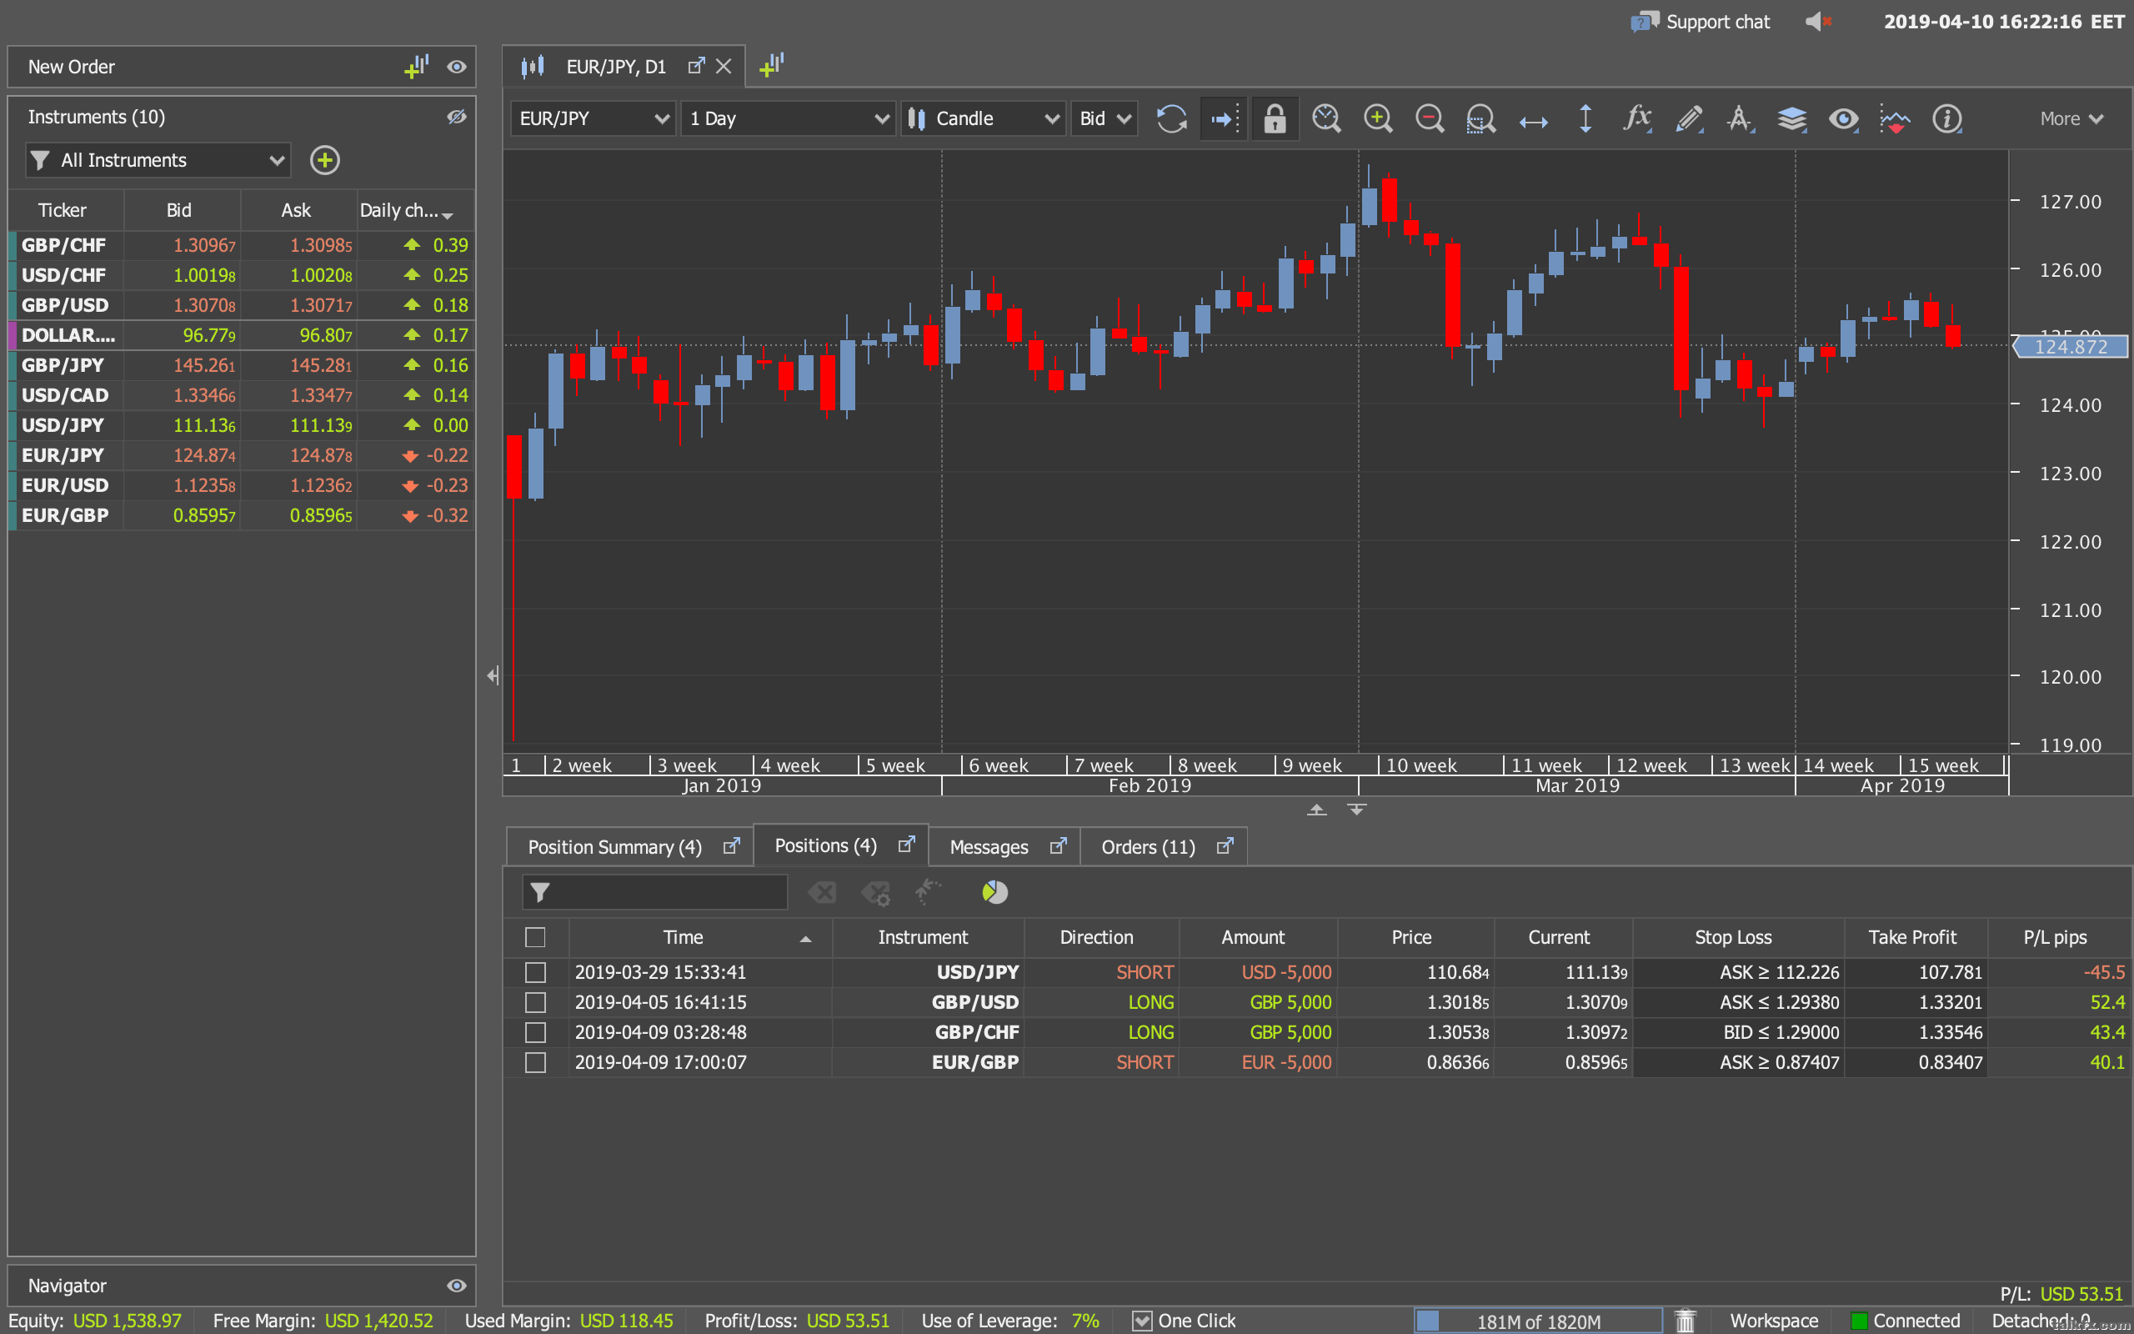Close the EUR/JPY, D1 chart tab

tap(723, 66)
